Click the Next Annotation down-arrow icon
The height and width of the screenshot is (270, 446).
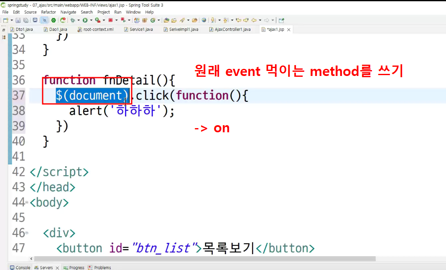coord(213,20)
